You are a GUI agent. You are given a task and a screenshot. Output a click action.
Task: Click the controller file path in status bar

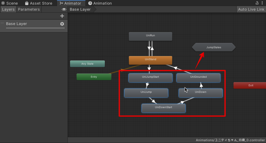(x=230, y=140)
